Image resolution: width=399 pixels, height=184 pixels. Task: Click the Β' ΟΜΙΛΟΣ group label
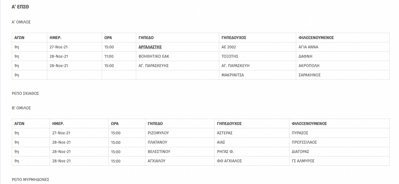(21, 108)
